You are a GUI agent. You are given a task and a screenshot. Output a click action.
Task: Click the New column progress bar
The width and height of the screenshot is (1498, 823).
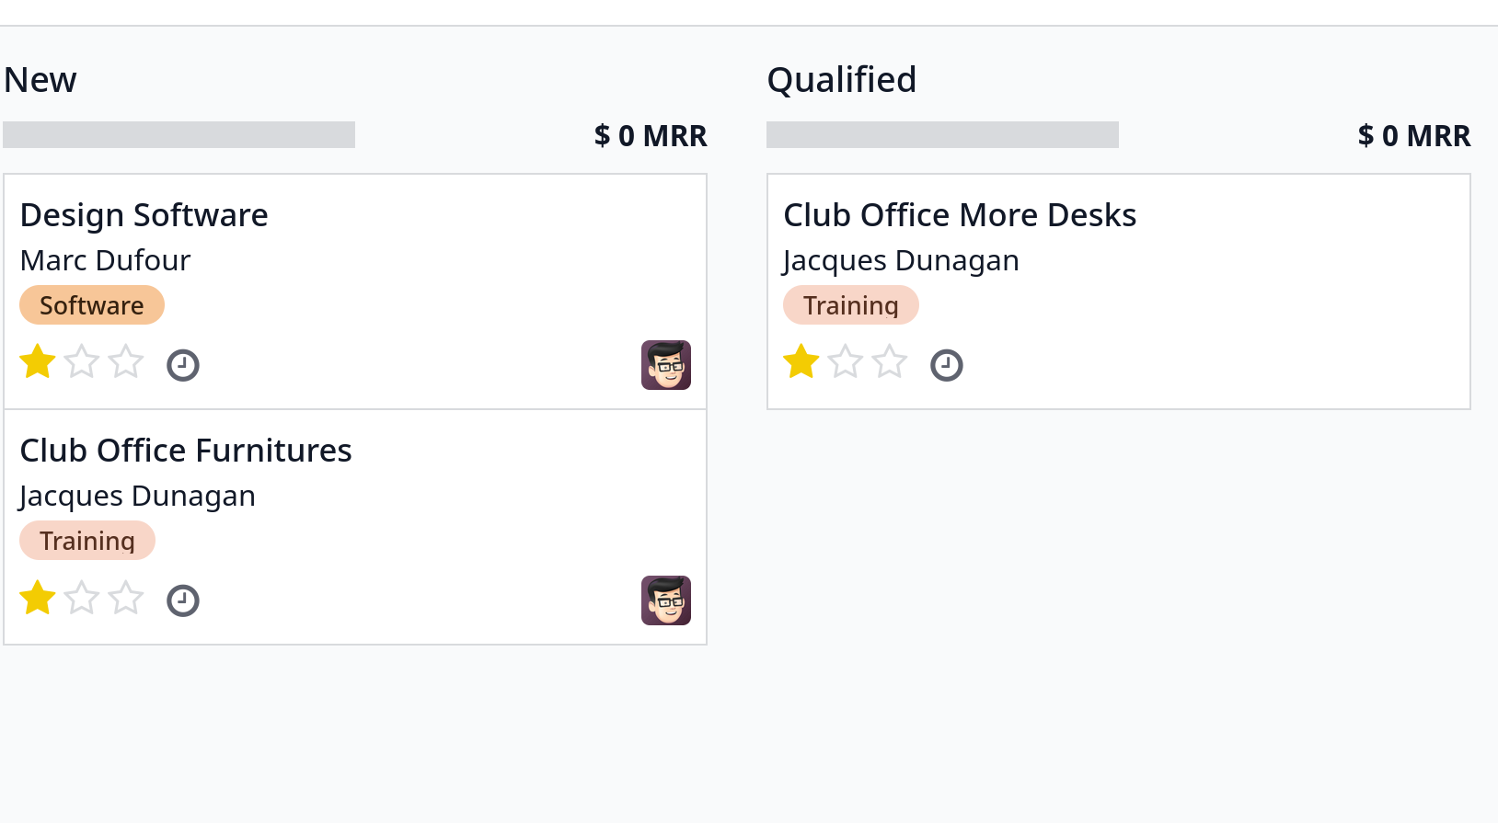pyautogui.click(x=179, y=135)
